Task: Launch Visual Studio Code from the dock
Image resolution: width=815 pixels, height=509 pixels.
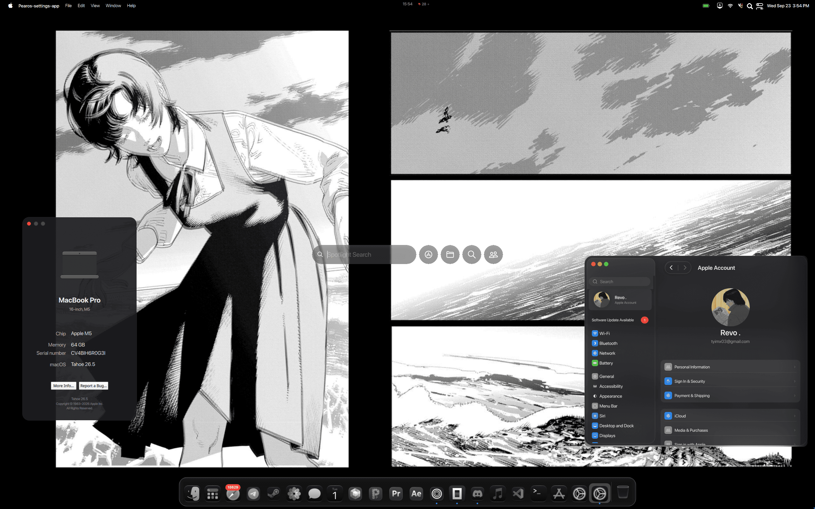Action: click(x=518, y=493)
